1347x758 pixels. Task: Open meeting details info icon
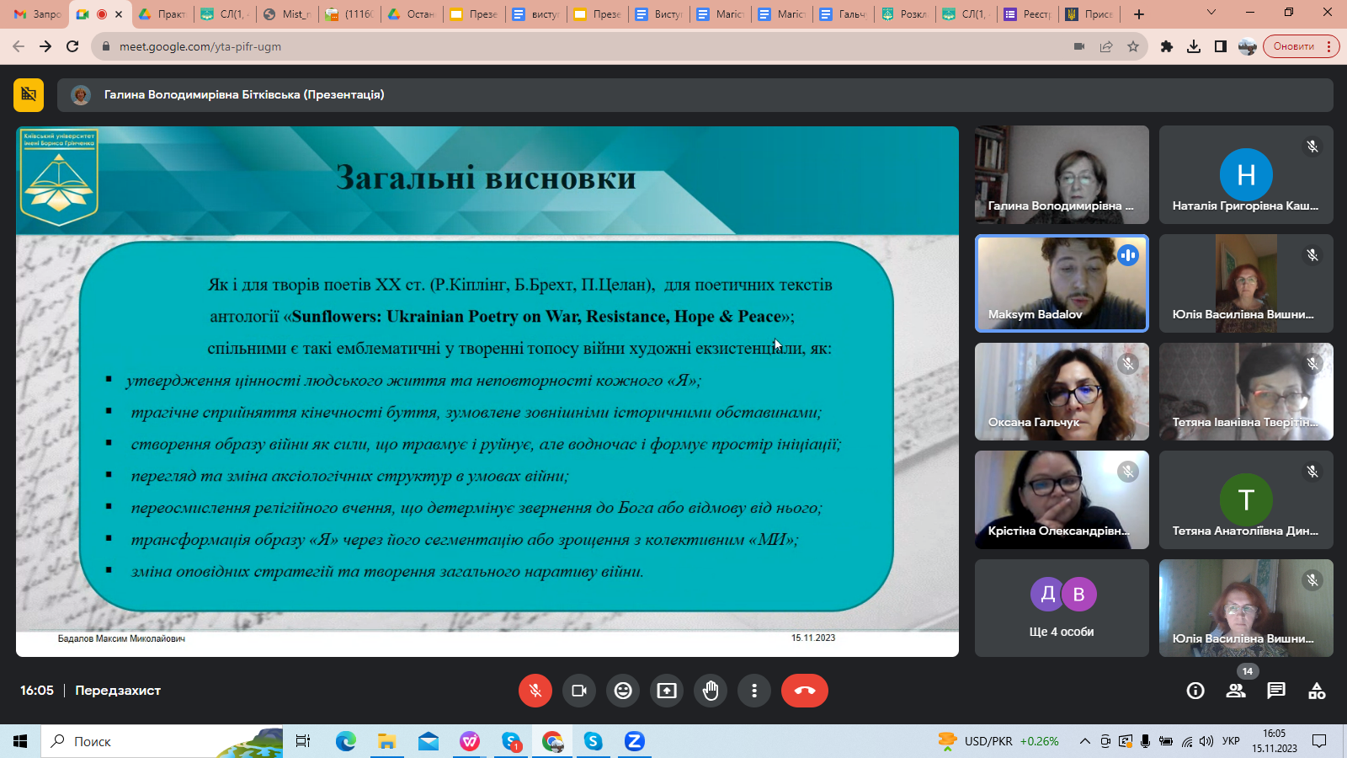(x=1195, y=691)
